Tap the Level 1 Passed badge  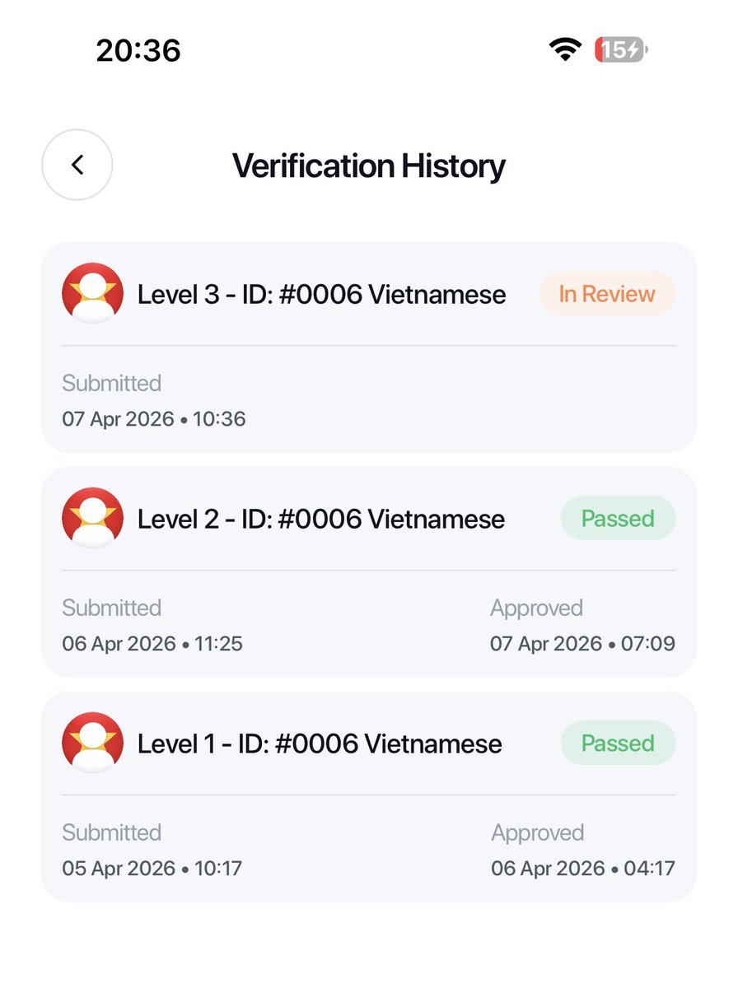click(x=618, y=743)
